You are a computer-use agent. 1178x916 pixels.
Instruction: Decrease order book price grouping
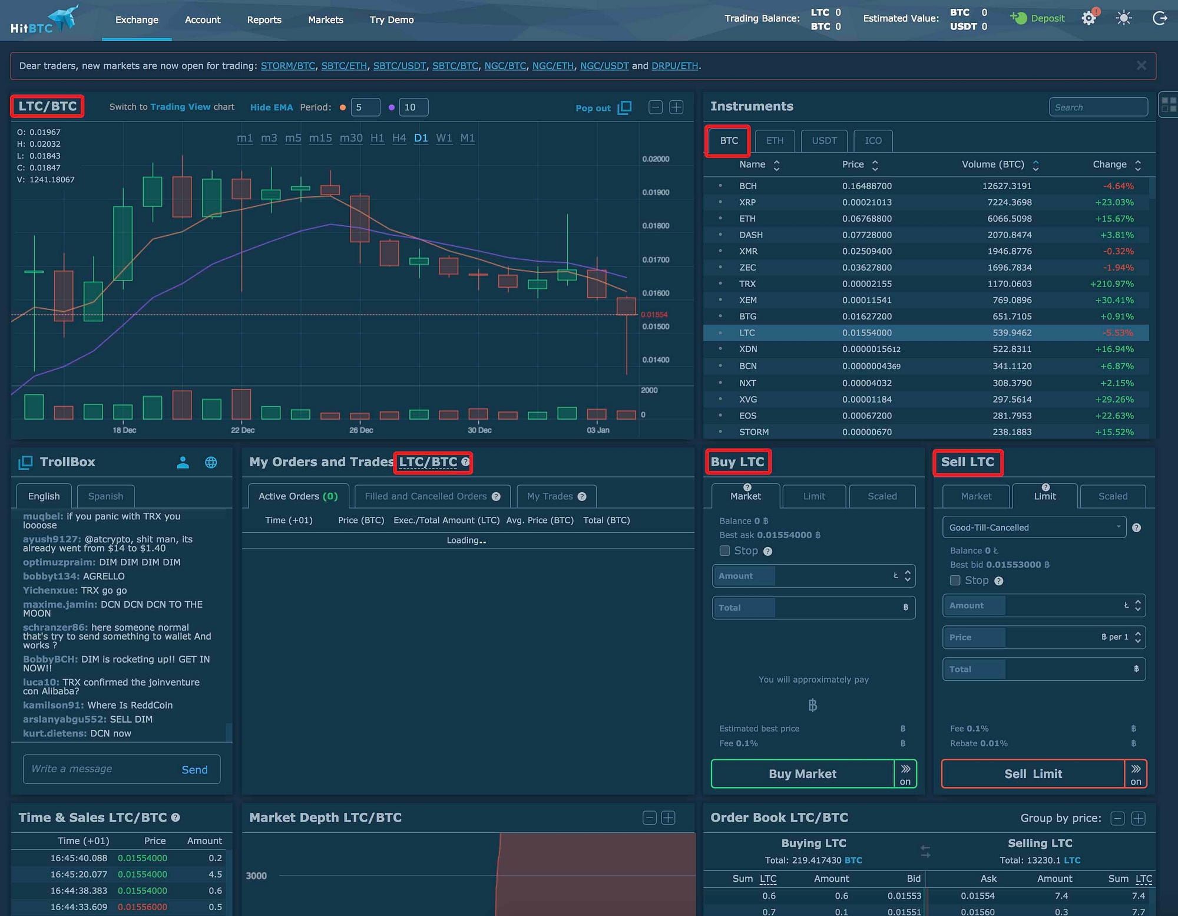pos(1117,818)
